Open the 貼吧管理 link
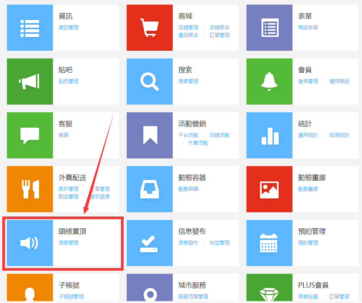 pyautogui.click(x=69, y=81)
